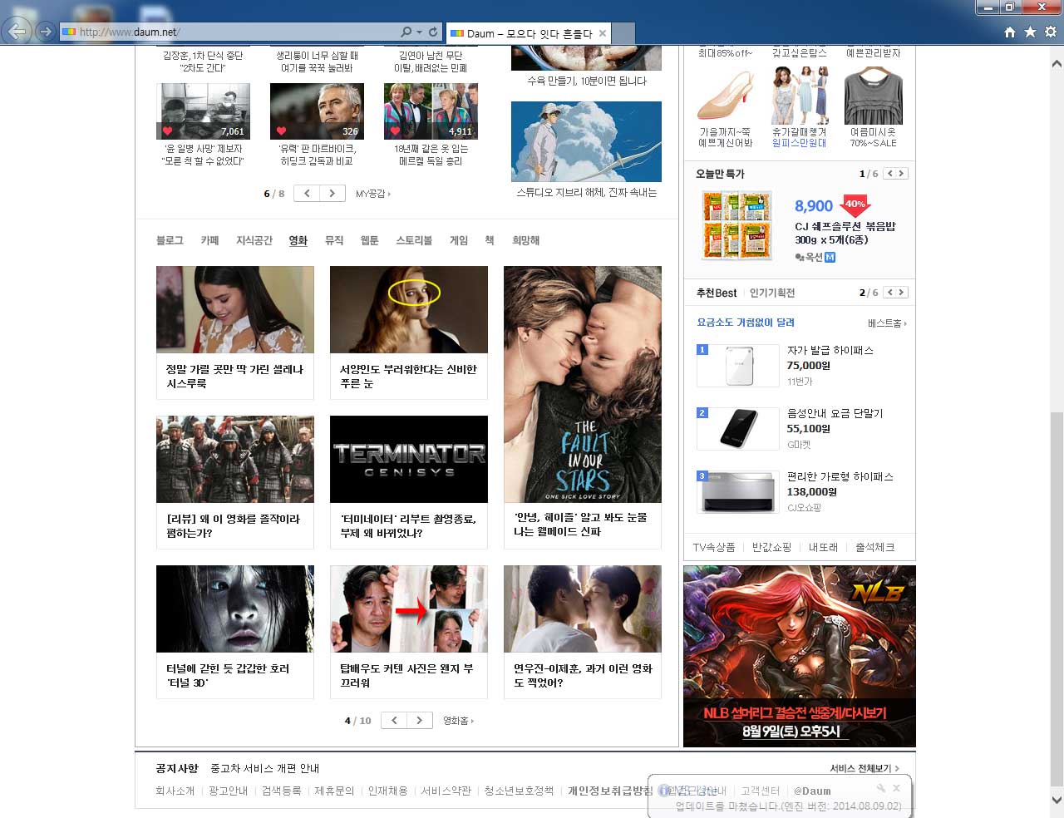
Task: Open the browser Home page icon
Action: point(1009,32)
